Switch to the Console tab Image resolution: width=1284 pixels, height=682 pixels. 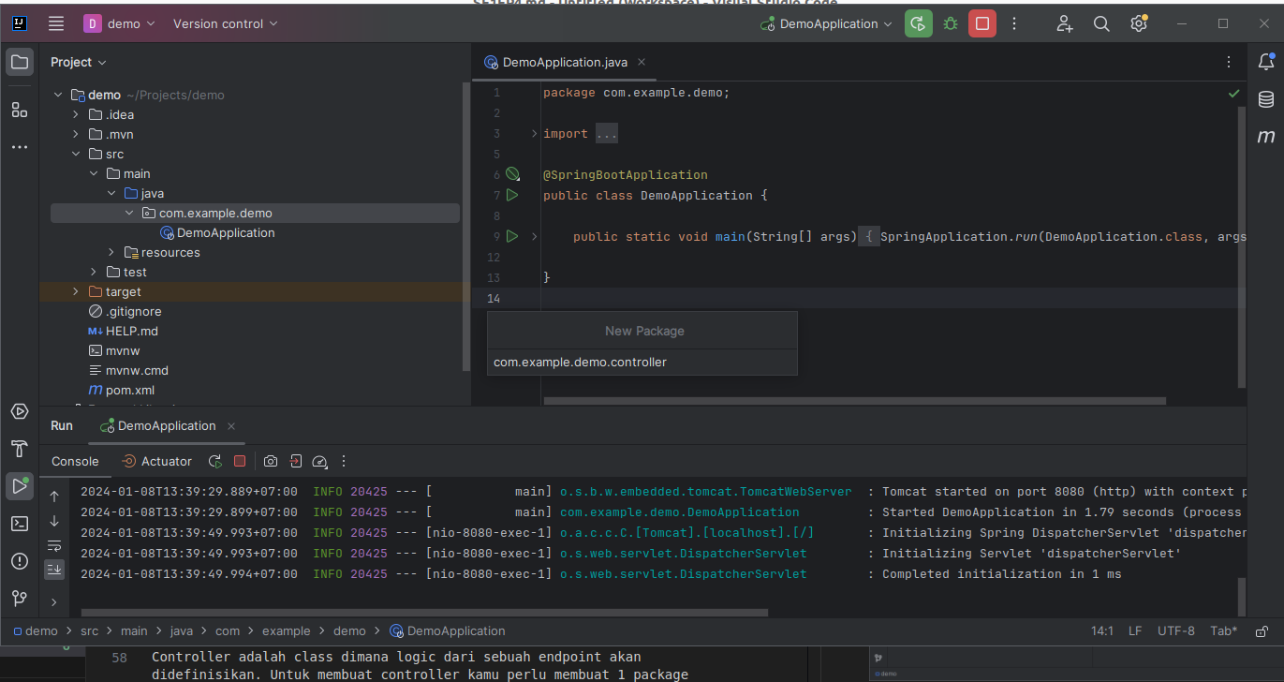(x=75, y=461)
